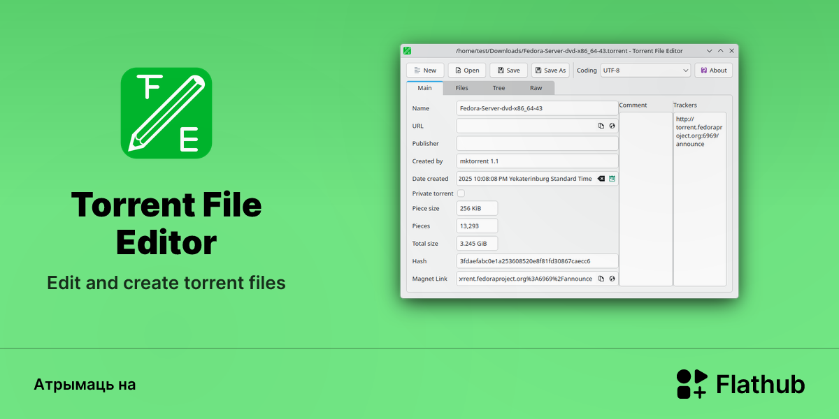
Task: Open the calendar picker for Date created
Action: [612, 179]
